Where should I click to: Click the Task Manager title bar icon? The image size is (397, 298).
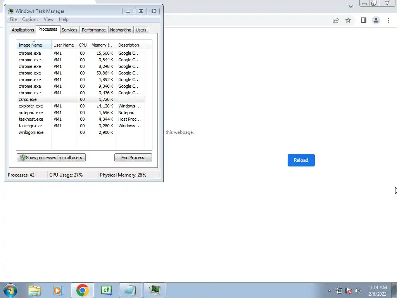10,11
